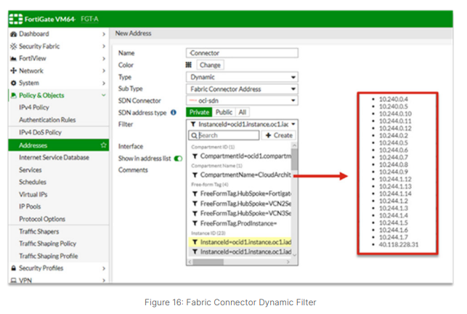
Task: Click the search magnifier icon in filter
Action: coord(194,135)
